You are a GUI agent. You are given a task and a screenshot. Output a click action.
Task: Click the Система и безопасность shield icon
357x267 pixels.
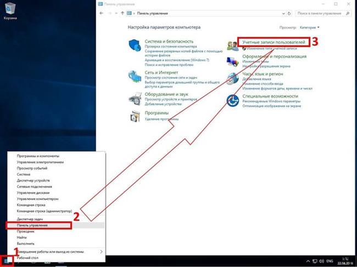click(x=135, y=45)
